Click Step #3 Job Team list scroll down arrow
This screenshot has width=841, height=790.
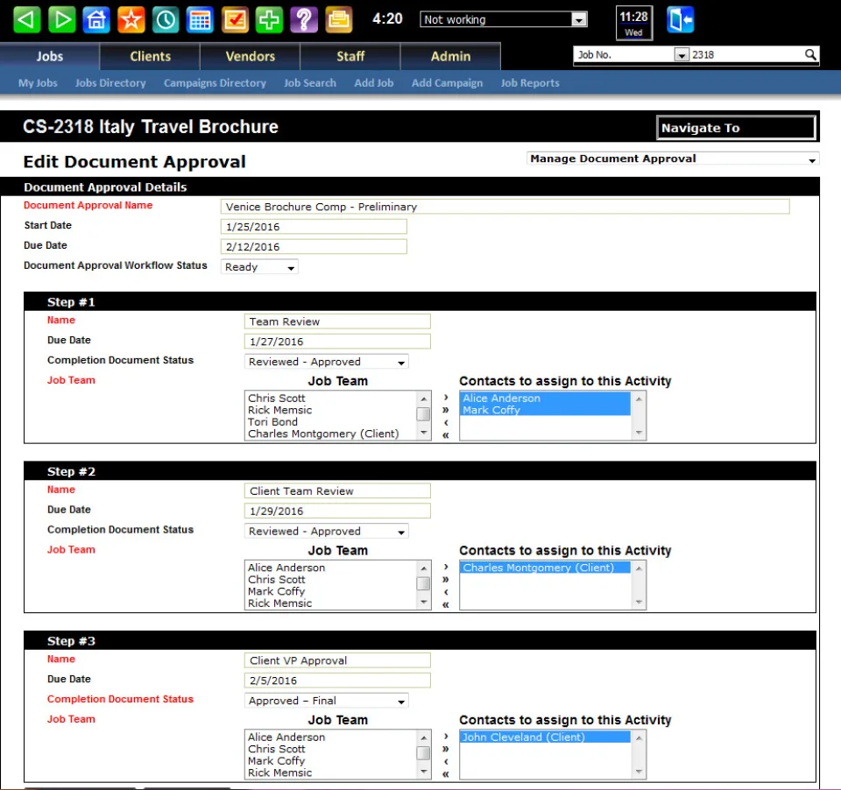pyautogui.click(x=424, y=772)
